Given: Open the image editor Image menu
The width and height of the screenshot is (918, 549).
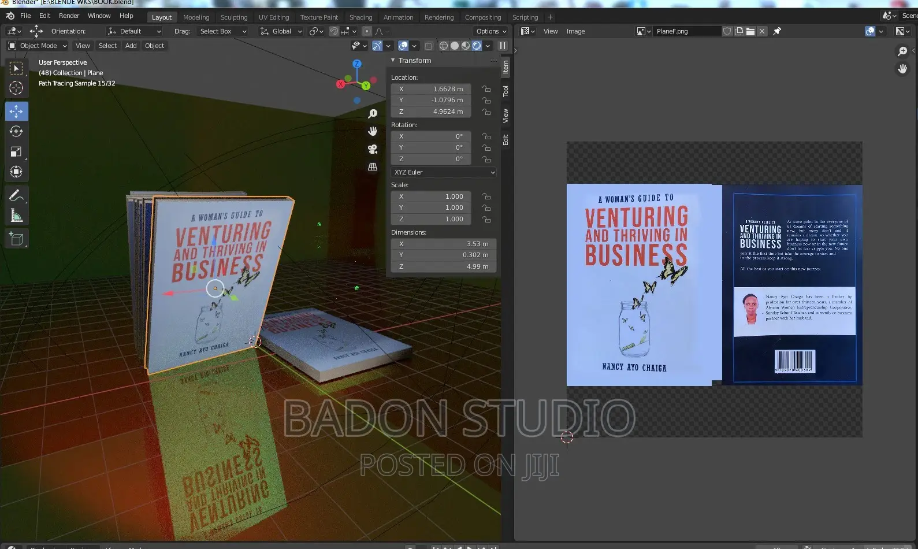Looking at the screenshot, I should (x=575, y=31).
